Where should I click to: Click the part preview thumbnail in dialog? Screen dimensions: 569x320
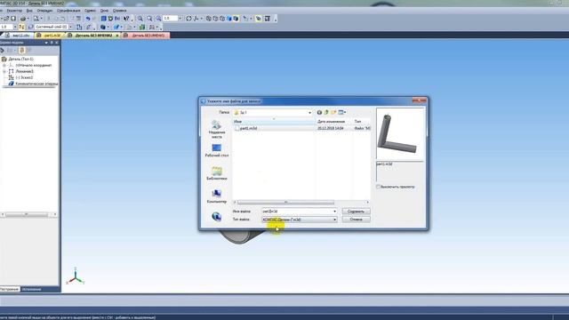click(400, 133)
